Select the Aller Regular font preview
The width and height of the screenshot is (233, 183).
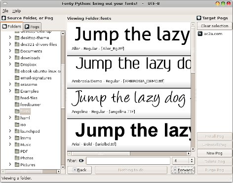(x=129, y=39)
